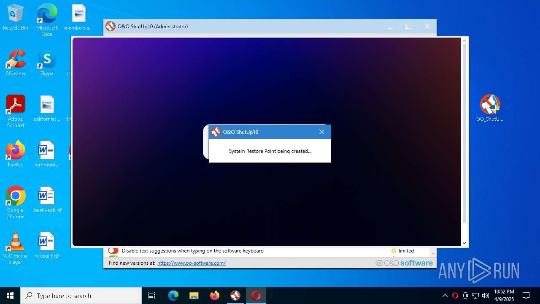Switch to Microsoft Edge in the taskbar
540x304 pixels.
(173, 296)
